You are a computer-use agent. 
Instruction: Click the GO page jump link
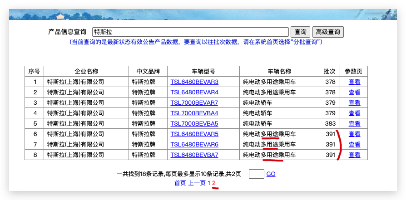coord(271,174)
